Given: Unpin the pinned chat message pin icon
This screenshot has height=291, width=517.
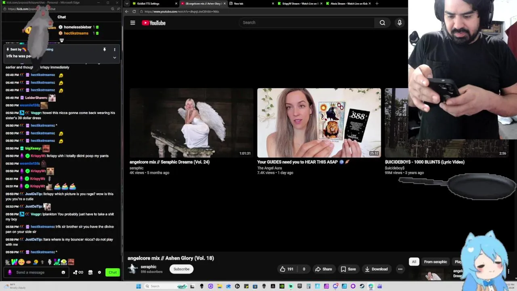Looking at the screenshot, I should tap(105, 49).
